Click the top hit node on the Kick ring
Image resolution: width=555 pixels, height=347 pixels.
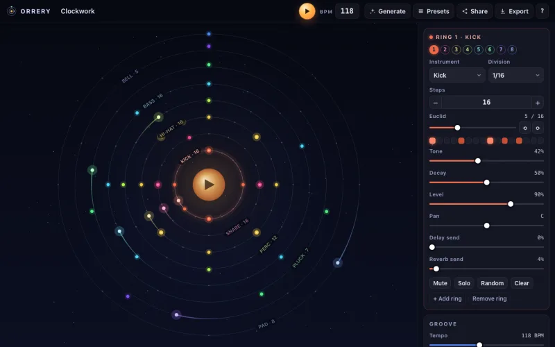point(209,151)
